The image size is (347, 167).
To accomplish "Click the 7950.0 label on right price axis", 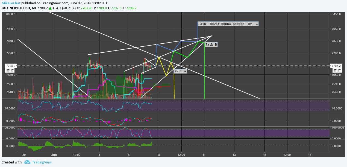I will click(336, 29).
